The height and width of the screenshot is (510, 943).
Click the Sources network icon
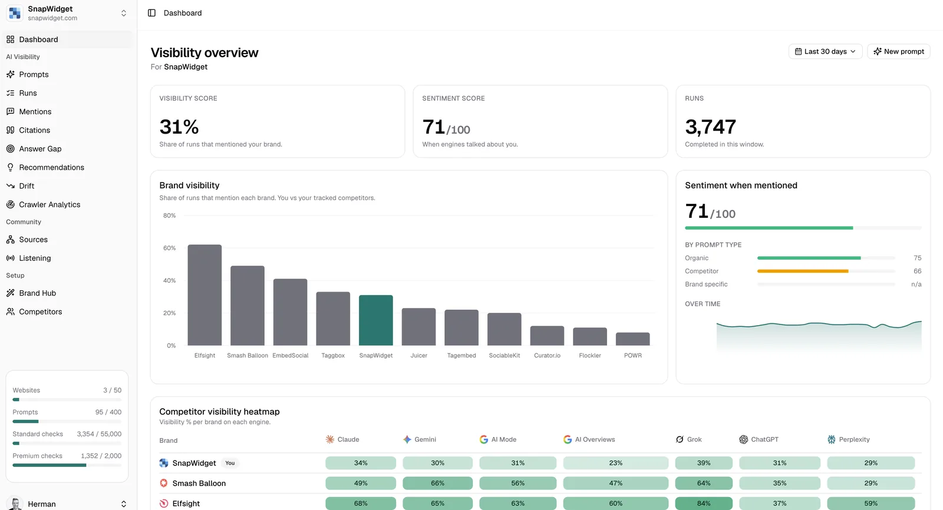[10, 240]
